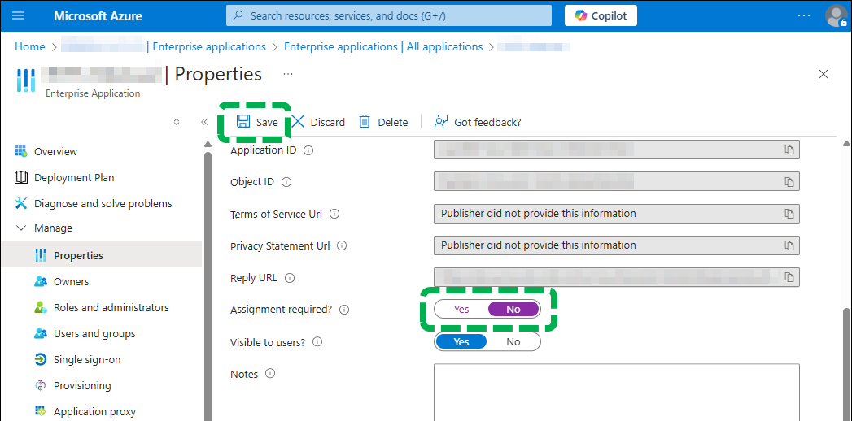The image size is (852, 421).
Task: Set Assignment required to No
Action: pos(513,309)
